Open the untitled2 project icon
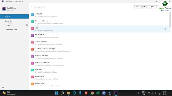This screenshot has width=172, height=96. [x=33, y=14]
